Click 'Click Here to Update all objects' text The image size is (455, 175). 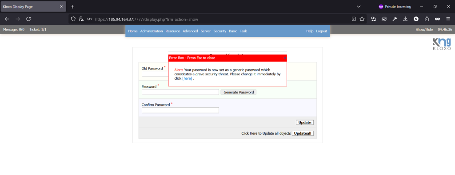click(266, 133)
